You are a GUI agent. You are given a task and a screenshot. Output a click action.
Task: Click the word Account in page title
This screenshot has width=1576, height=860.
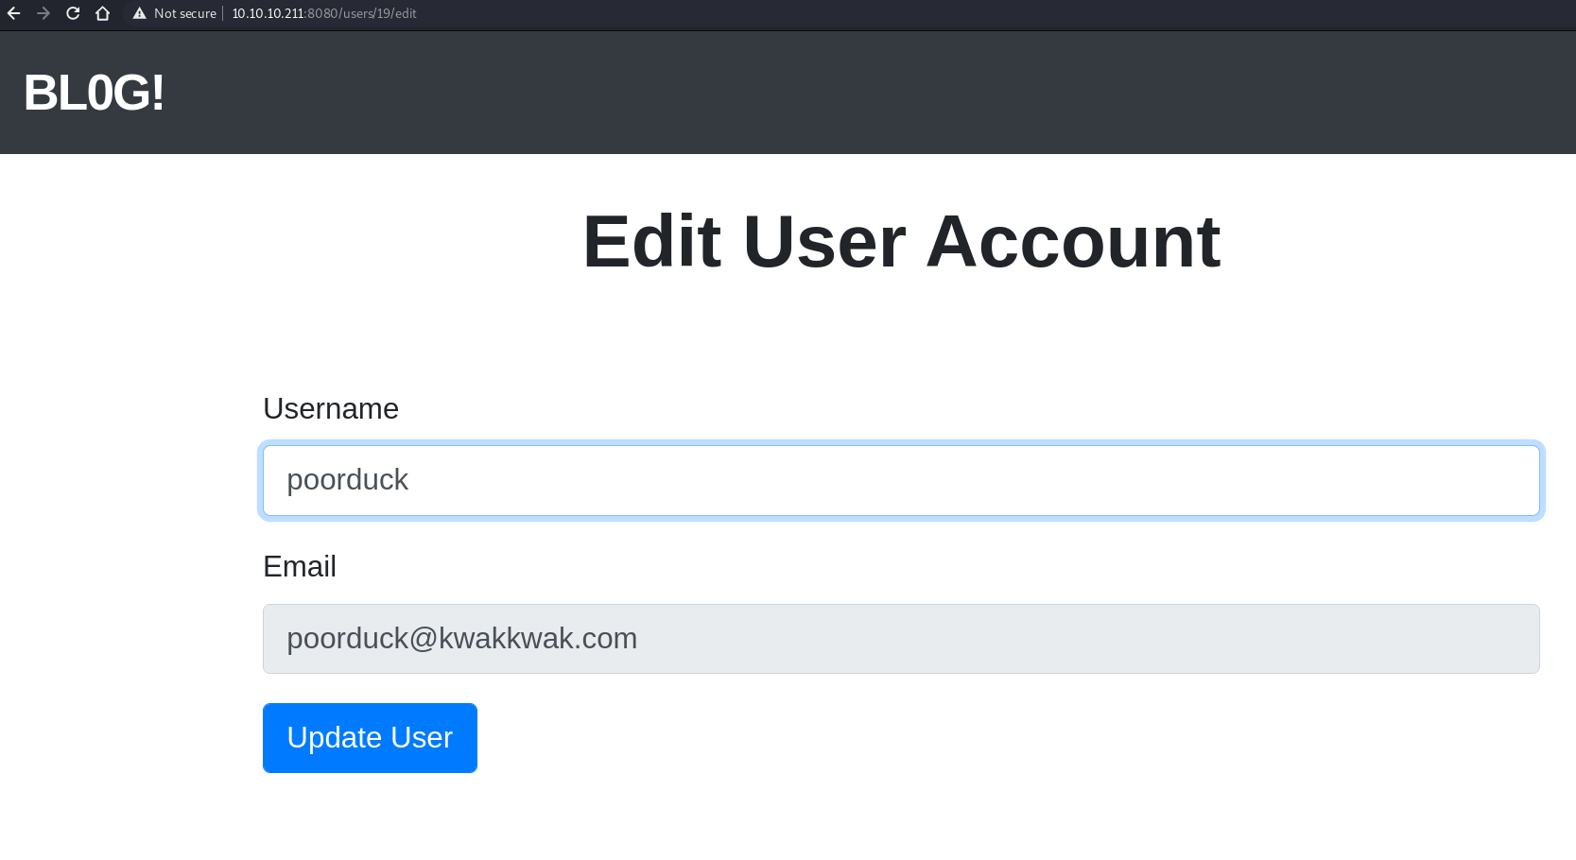click(x=1073, y=242)
